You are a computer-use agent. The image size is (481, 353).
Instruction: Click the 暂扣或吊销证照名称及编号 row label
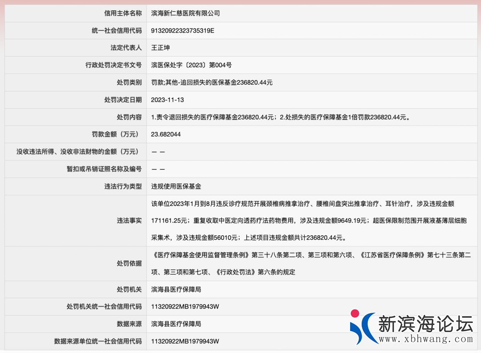104,169
